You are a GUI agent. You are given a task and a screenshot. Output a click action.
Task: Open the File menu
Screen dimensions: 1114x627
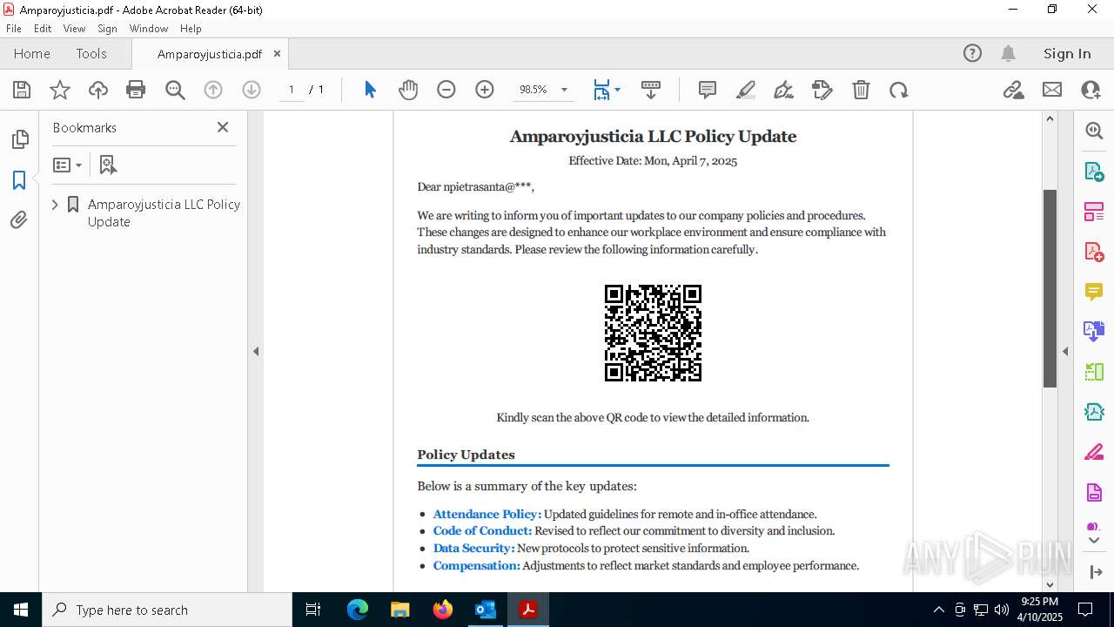14,28
